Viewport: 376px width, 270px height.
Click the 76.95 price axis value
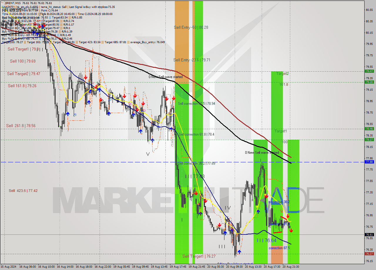point(369,215)
